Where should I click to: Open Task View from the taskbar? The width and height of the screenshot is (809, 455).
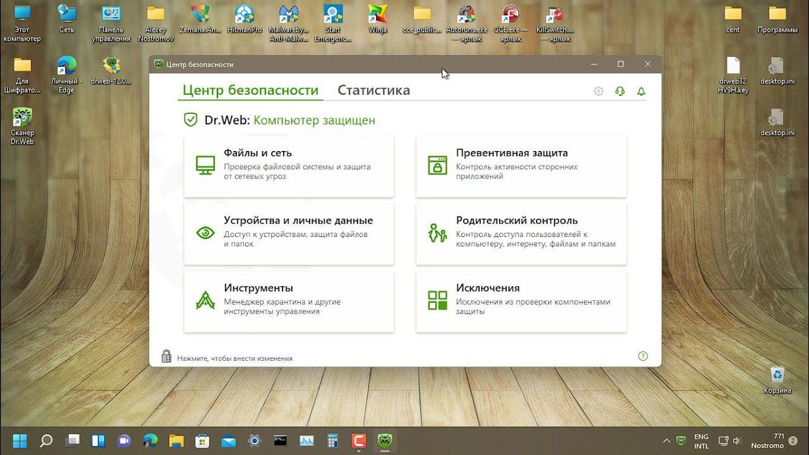pyautogui.click(x=73, y=440)
